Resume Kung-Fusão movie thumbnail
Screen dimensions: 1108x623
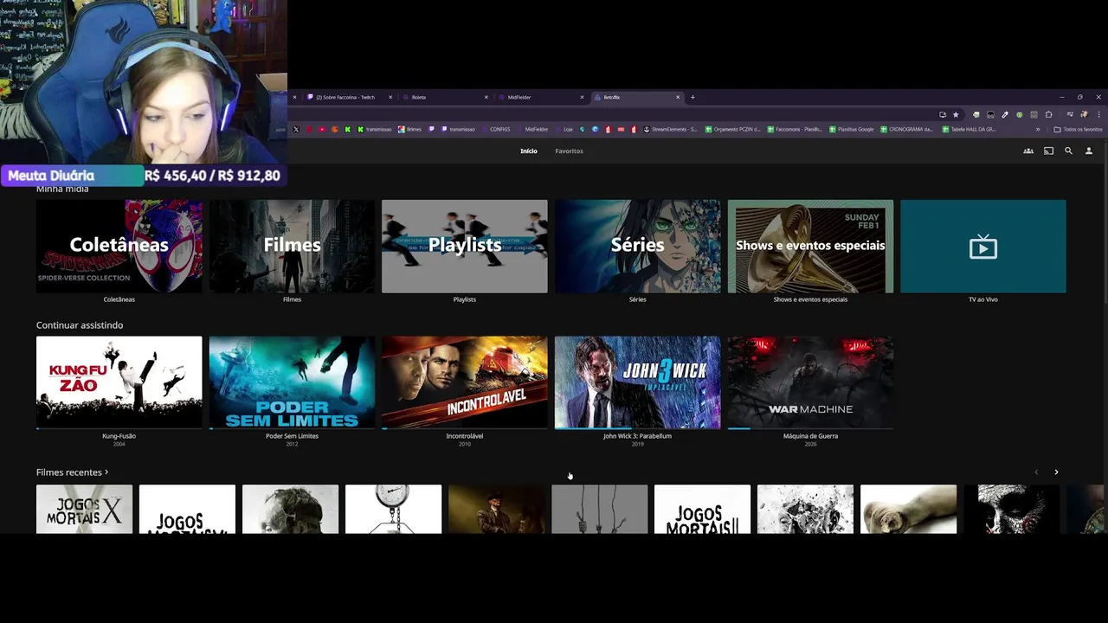[x=119, y=382]
